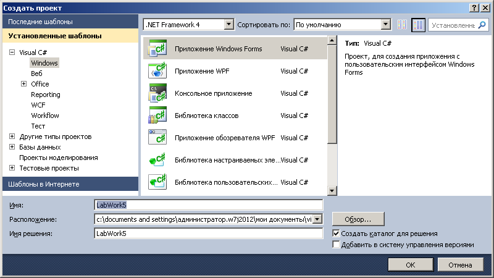Click the Библиотека классов template icon
Screen dimensions: 494x278
(157, 116)
